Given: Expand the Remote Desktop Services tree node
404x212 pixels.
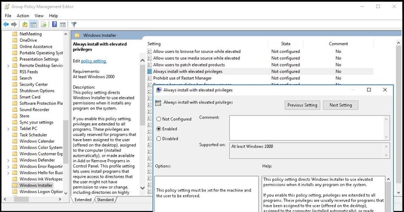Looking at the screenshot, I should click(8, 66).
